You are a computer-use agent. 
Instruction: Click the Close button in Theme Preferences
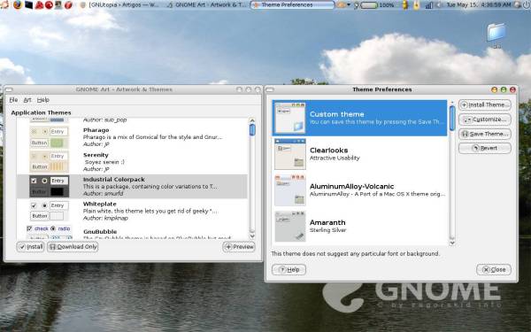pos(494,270)
